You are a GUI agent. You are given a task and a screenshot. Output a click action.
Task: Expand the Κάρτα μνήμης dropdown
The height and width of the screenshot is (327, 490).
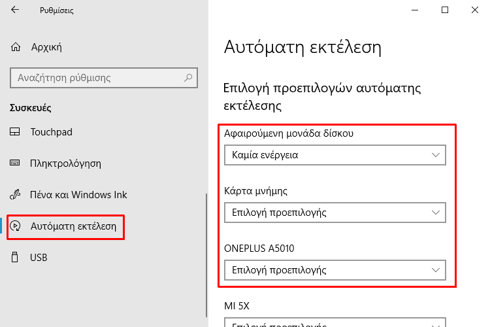click(335, 213)
